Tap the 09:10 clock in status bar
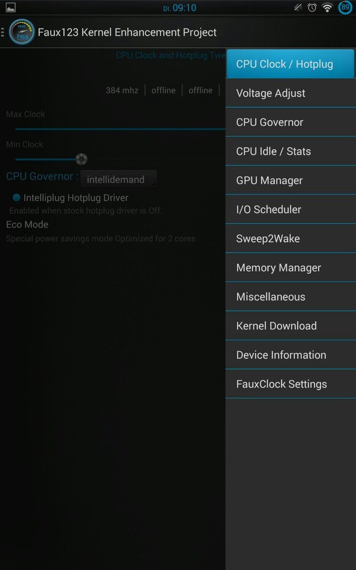Screen dimensions: 356x570 point(184,7)
